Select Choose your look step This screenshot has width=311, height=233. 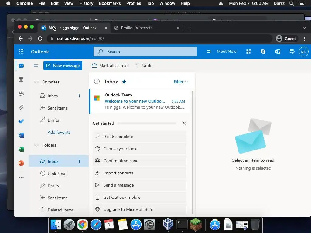[x=139, y=149]
